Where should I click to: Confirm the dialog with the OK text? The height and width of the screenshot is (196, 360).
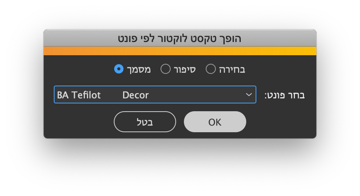pos(215,122)
